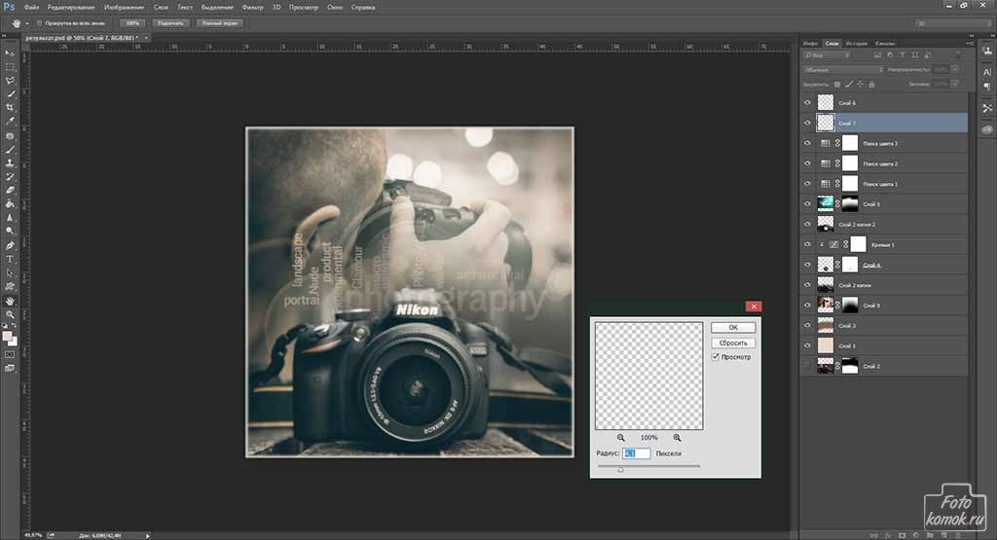
Task: Click the 100% zoom button
Action: tap(132, 23)
